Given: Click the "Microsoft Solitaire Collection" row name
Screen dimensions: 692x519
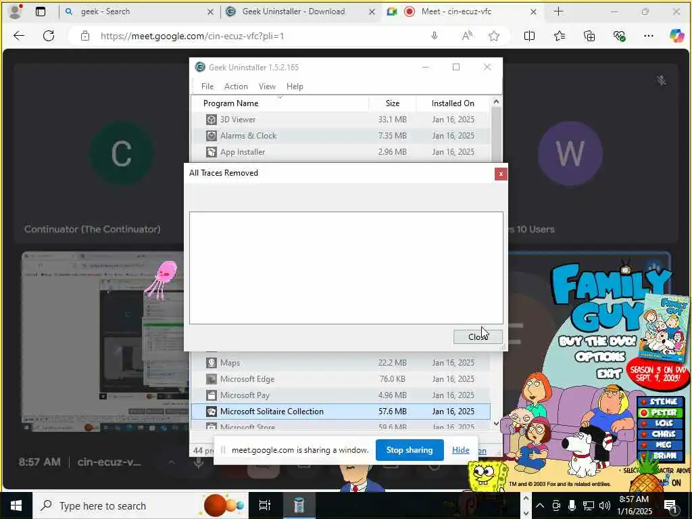Looking at the screenshot, I should 272,412.
